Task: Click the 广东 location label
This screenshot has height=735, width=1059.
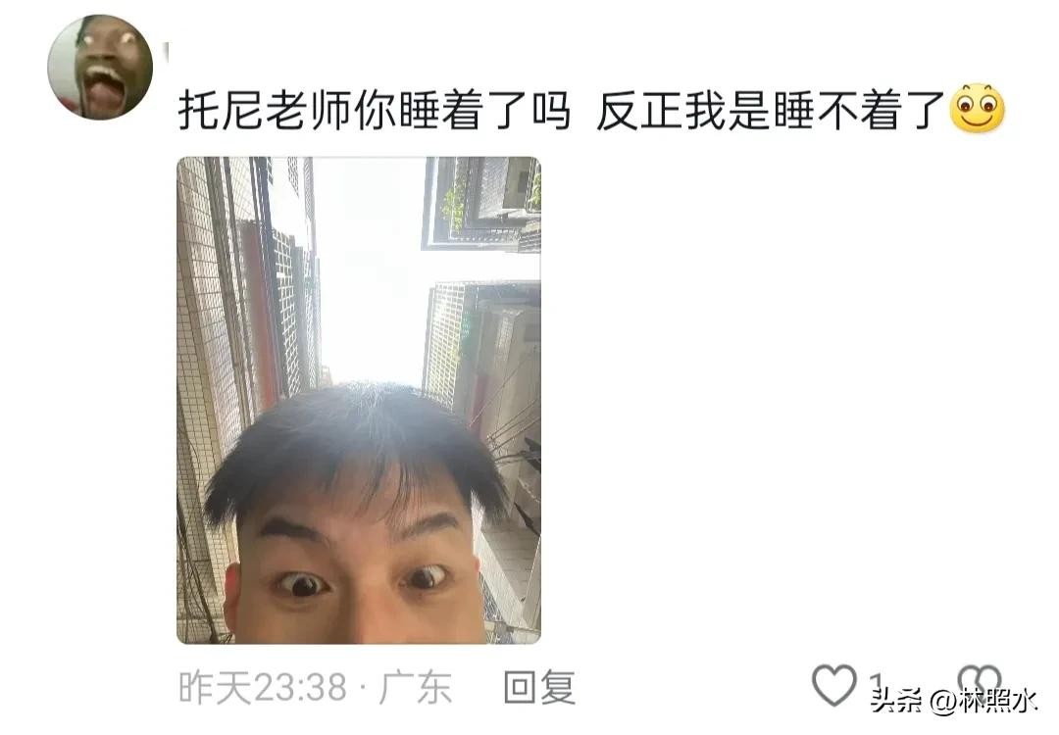Action: pos(416,688)
